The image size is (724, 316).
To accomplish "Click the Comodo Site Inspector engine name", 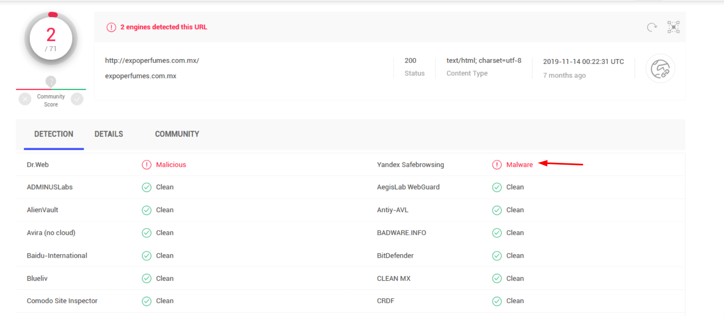I will point(62,301).
